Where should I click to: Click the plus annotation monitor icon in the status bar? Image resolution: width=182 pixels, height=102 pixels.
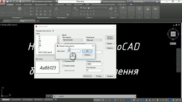[163, 100]
